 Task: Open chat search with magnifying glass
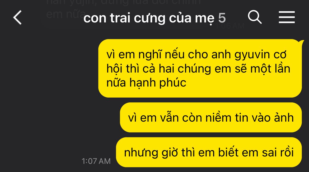(255, 17)
